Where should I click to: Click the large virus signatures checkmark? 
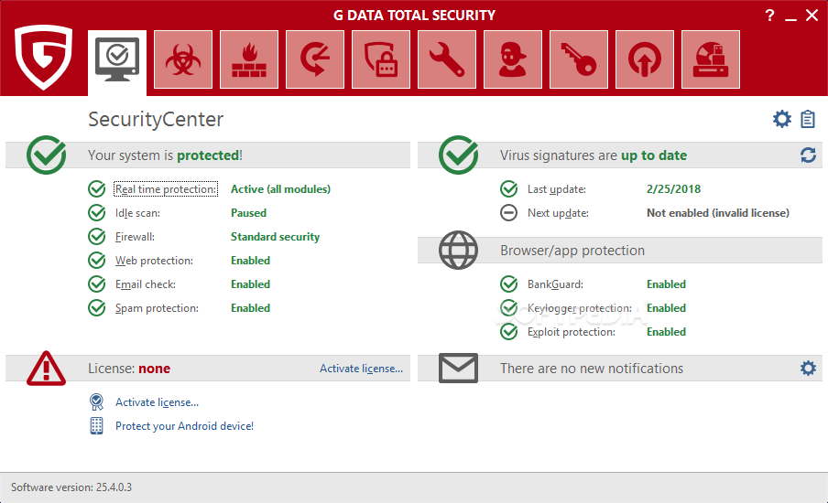(458, 155)
